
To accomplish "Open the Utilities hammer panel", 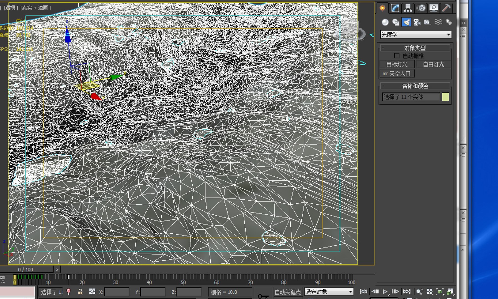I will [x=446, y=8].
